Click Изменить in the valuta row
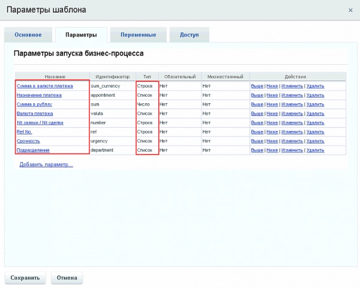The height and width of the screenshot is (288, 360). tap(292, 113)
